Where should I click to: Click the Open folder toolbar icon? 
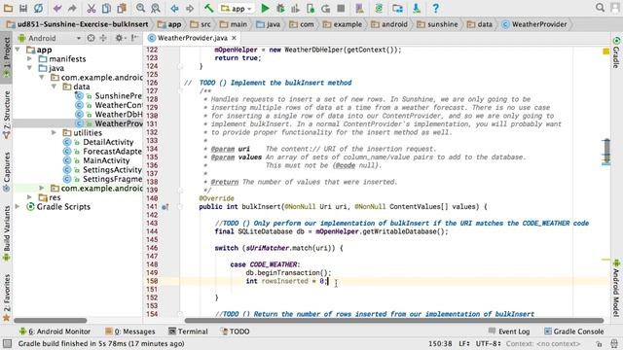8,8
